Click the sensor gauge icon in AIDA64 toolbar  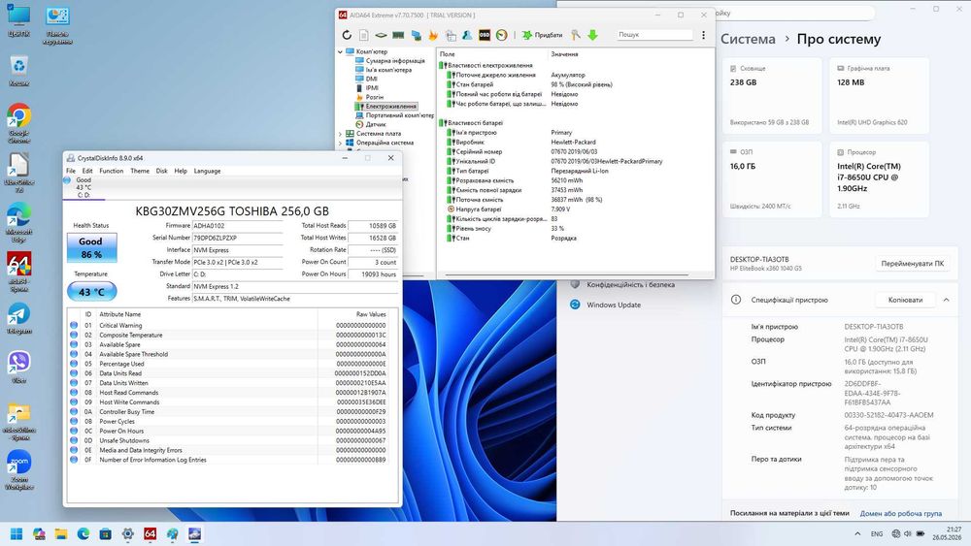click(502, 35)
